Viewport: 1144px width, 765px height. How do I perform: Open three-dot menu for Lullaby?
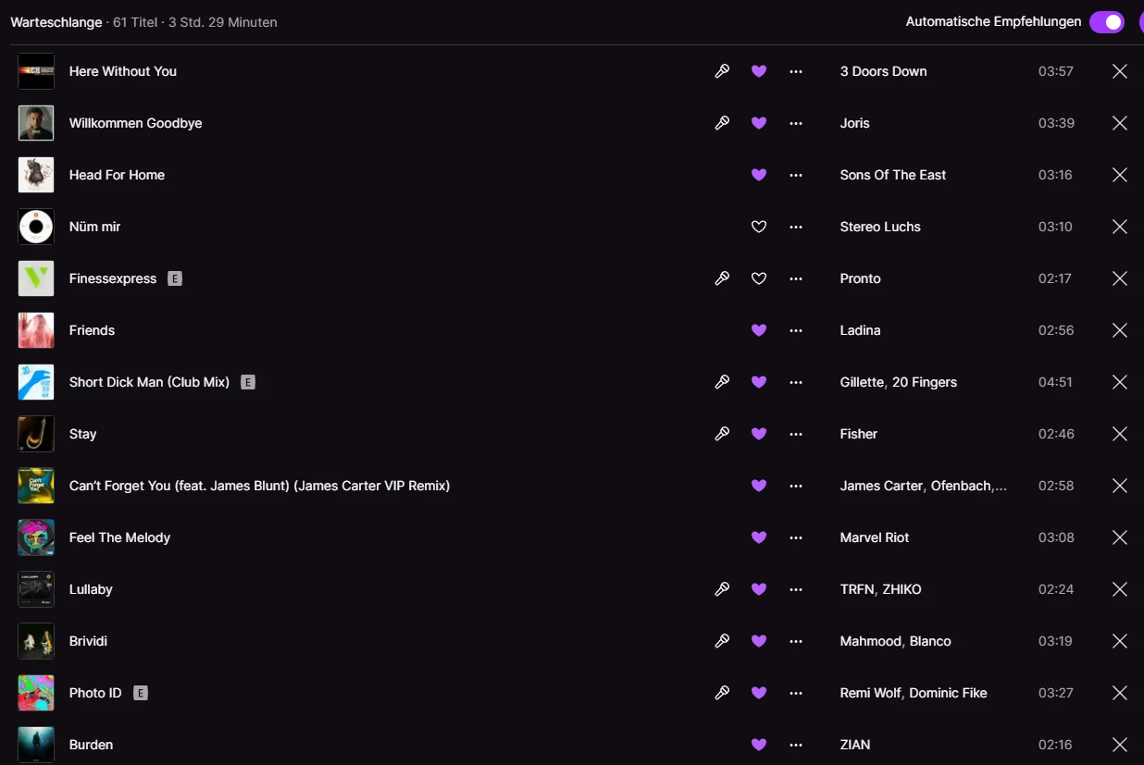coord(796,589)
